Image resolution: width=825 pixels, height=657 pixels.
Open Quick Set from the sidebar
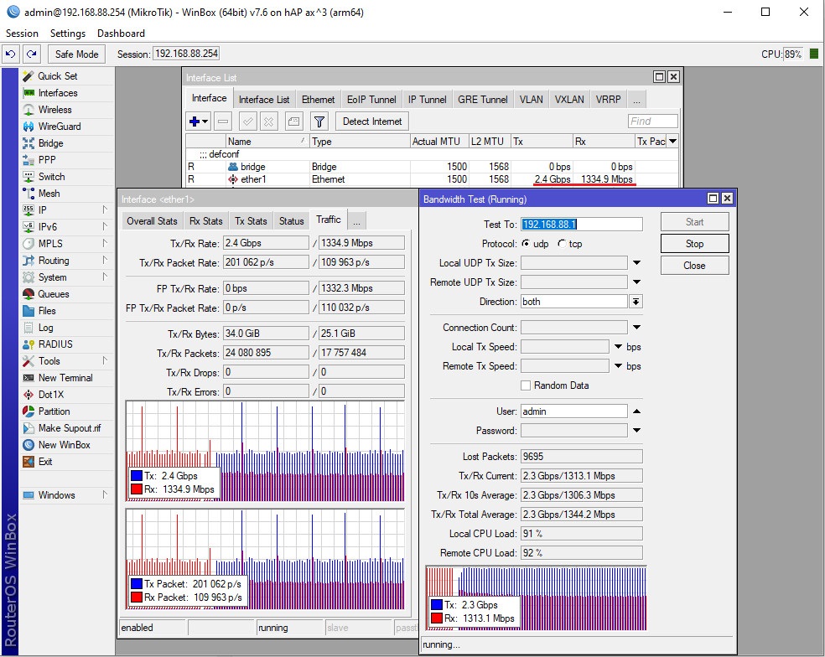(57, 76)
